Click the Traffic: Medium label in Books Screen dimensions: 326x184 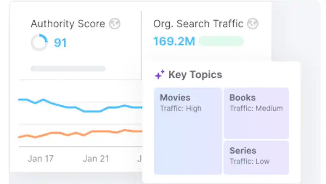point(256,108)
